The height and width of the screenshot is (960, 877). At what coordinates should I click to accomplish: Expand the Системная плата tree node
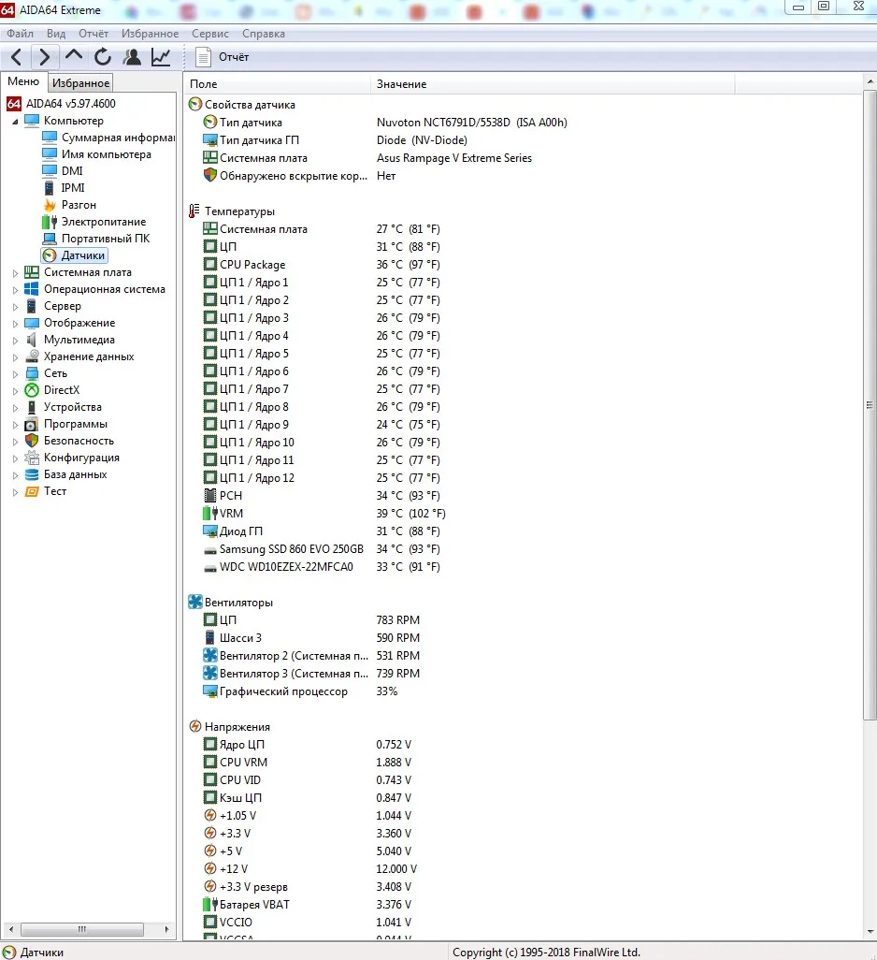point(15,273)
